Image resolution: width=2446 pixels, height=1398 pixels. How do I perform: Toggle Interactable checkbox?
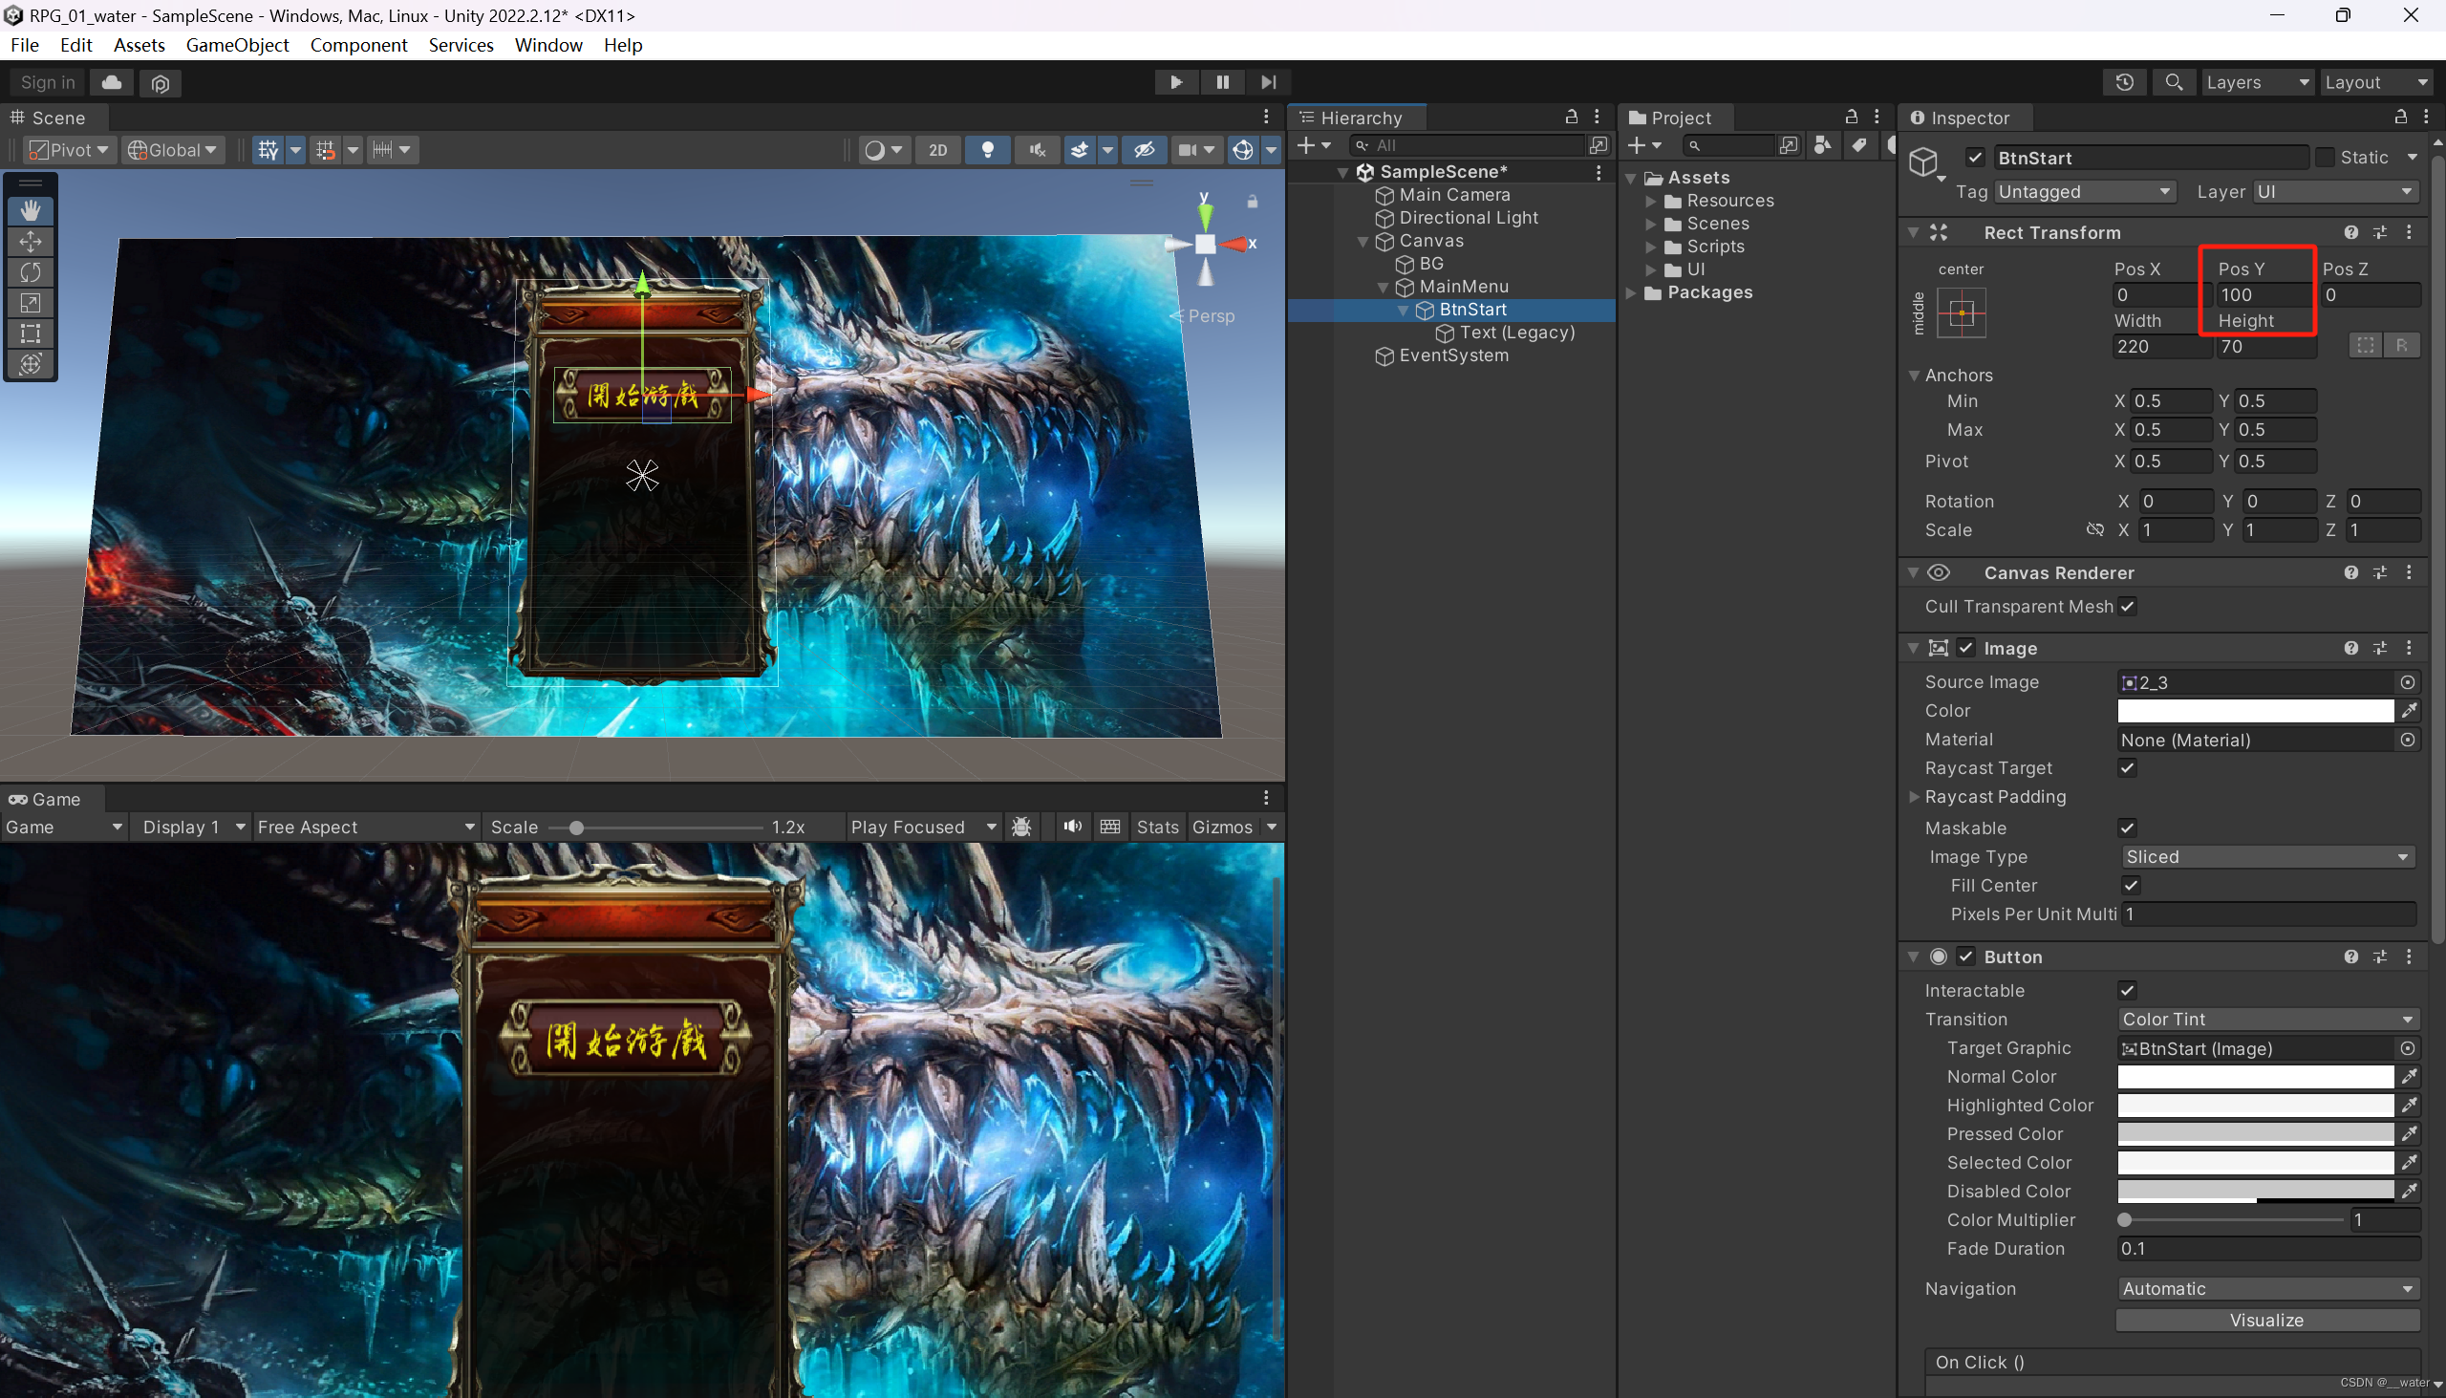[2127, 990]
